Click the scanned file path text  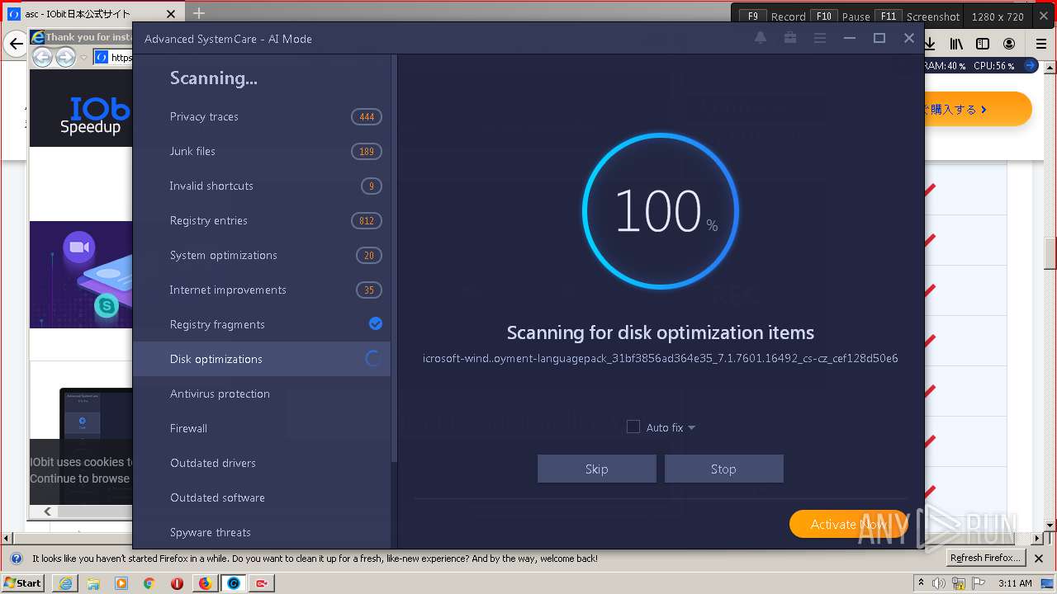click(x=661, y=358)
